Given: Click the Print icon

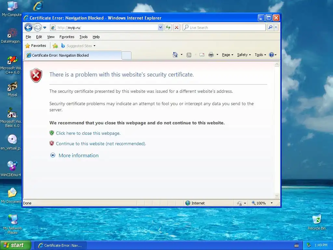Looking at the screenshot, I should [211, 55].
